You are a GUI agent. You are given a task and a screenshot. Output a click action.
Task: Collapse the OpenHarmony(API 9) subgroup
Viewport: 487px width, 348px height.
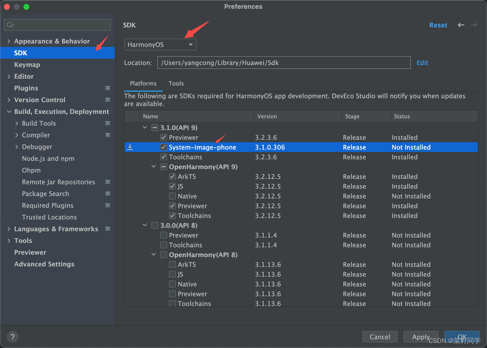point(153,167)
